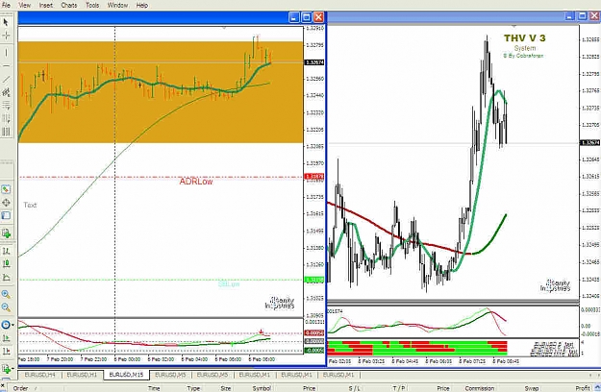Toggle the Navigator panel icon

[6, 216]
